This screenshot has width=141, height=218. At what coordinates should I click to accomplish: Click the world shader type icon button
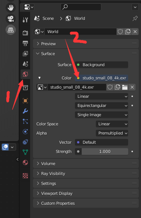5,147
